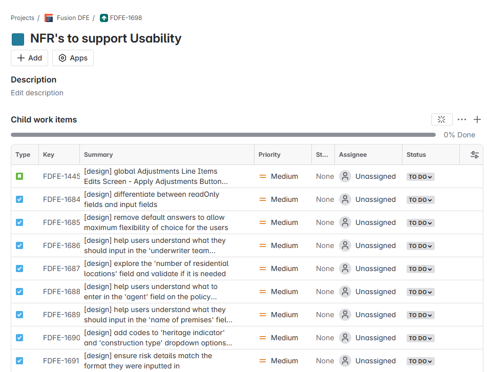Open the column configuration settings icon
487x372 pixels.
click(x=474, y=155)
